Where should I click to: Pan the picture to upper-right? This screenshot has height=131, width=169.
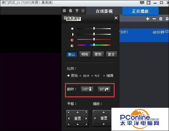(86, 112)
